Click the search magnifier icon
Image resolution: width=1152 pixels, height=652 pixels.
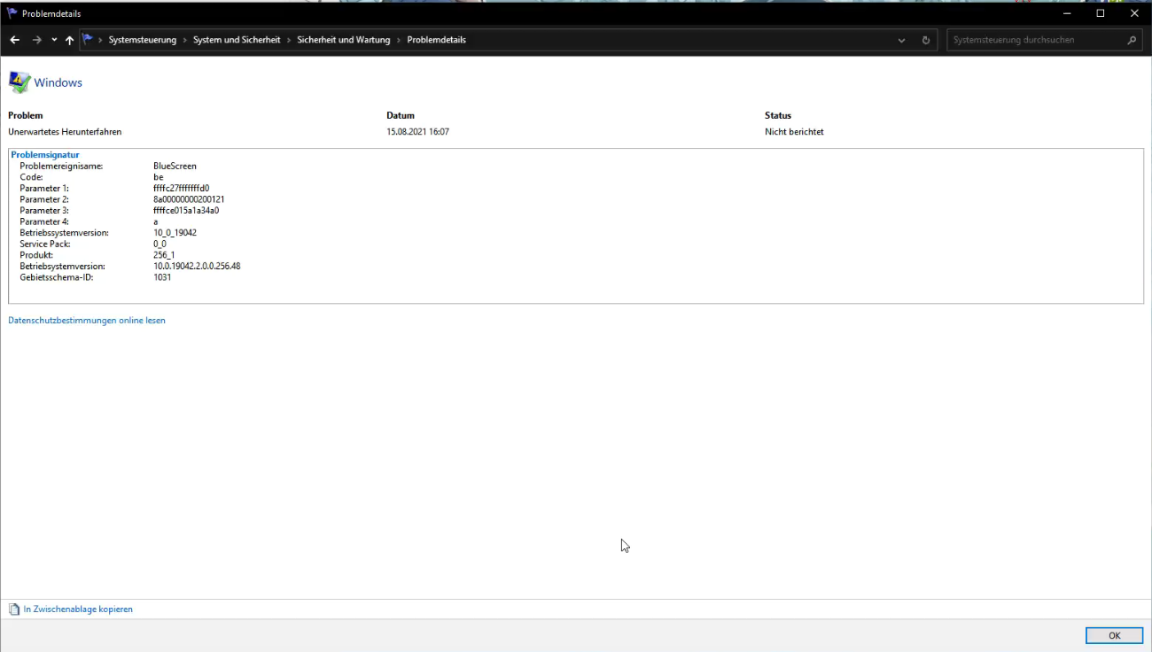click(x=1132, y=40)
